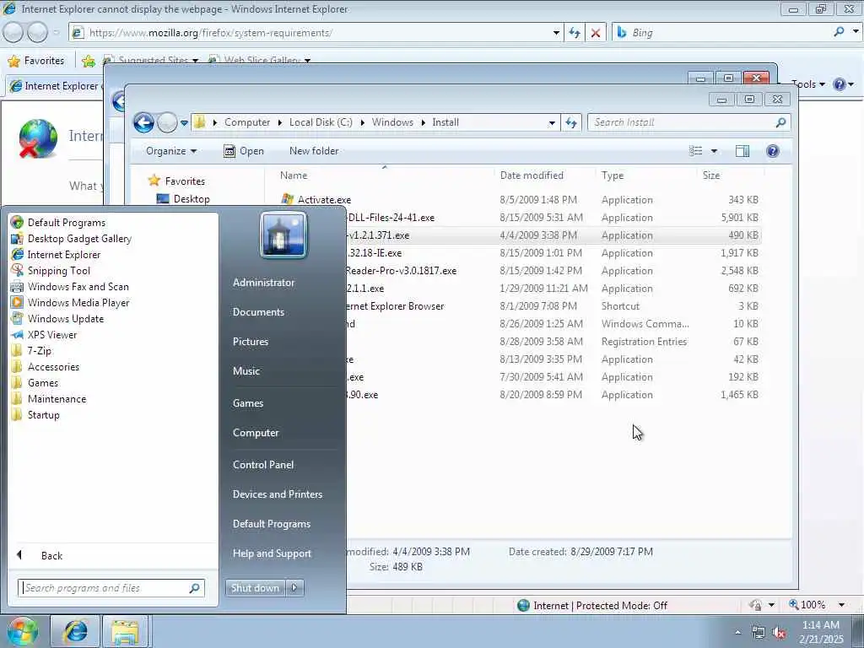The image size is (864, 648).
Task: Open Devices and Printers
Action: [x=277, y=494]
